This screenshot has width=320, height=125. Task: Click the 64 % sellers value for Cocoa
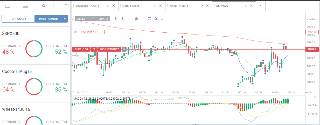(x=8, y=90)
